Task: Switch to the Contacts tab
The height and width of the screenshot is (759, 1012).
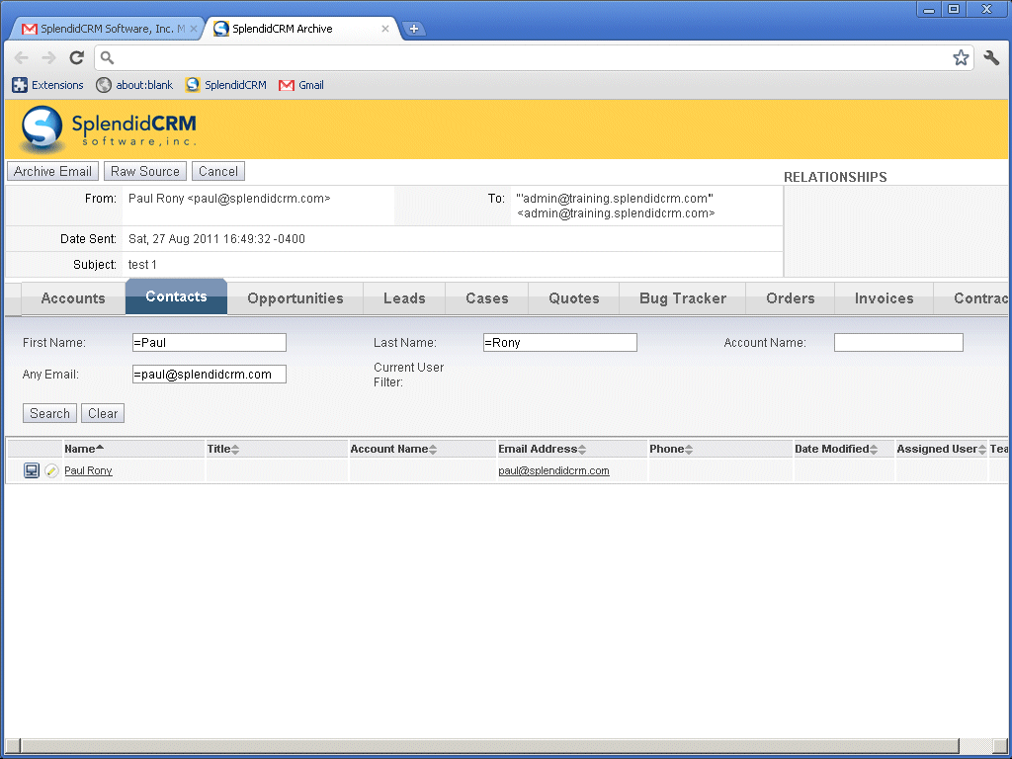Action: [176, 296]
